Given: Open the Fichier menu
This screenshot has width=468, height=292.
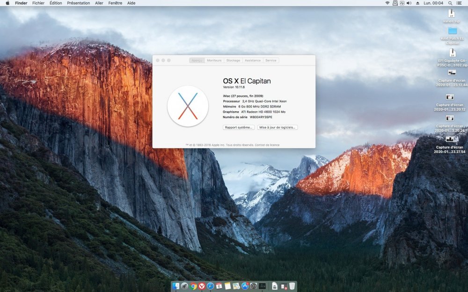Looking at the screenshot, I should 38,3.
